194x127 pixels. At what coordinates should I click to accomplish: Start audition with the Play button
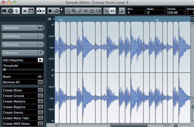pos(50,11)
